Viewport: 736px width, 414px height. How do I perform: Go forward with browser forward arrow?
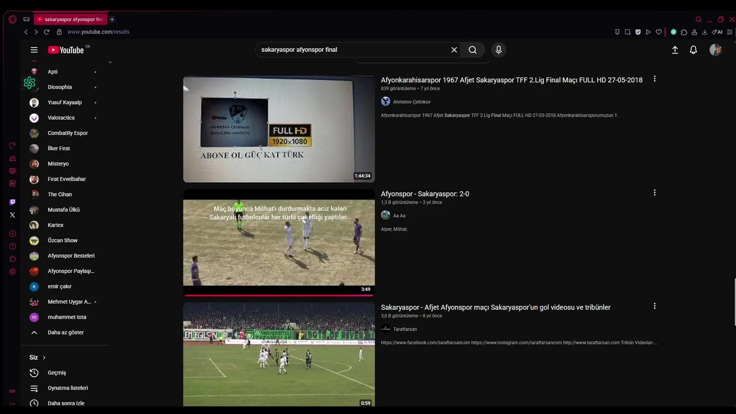pyautogui.click(x=36, y=32)
